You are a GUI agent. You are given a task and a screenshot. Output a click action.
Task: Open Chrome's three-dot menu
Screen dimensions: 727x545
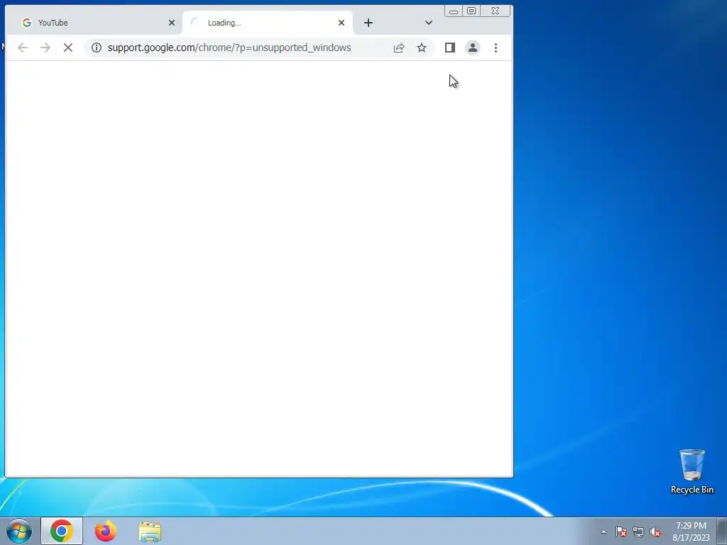pyautogui.click(x=496, y=48)
